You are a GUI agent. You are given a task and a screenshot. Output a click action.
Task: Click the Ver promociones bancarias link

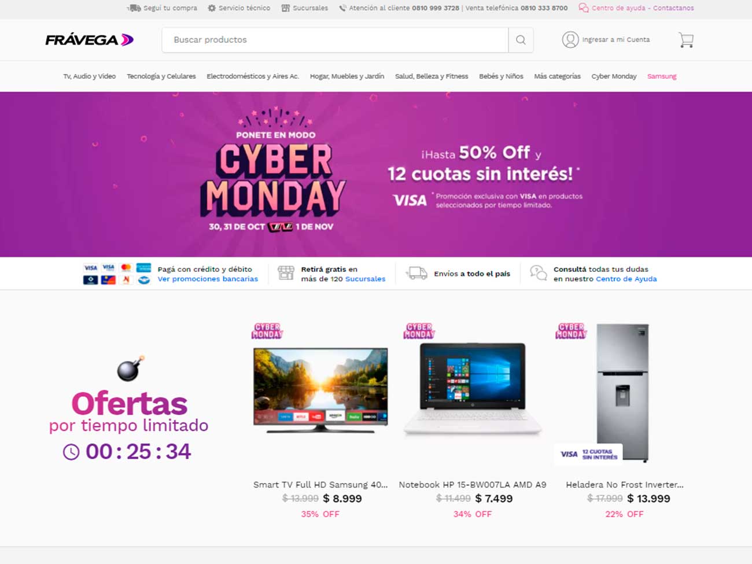208,279
